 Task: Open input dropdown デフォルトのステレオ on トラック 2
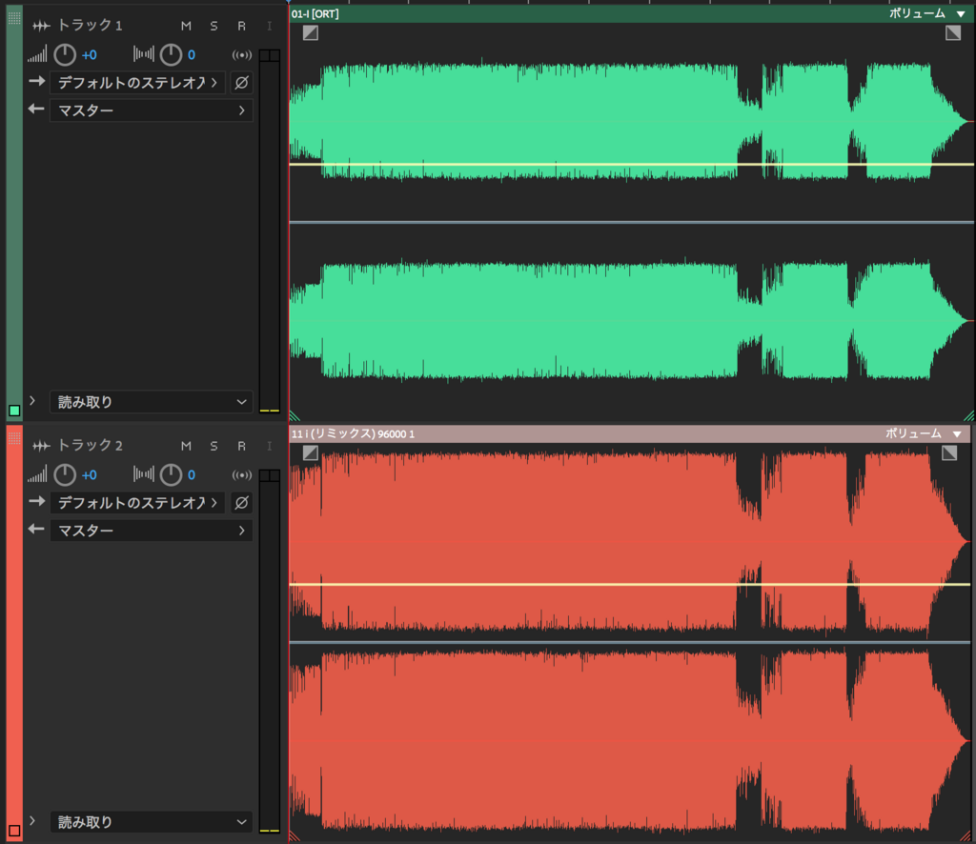click(137, 503)
